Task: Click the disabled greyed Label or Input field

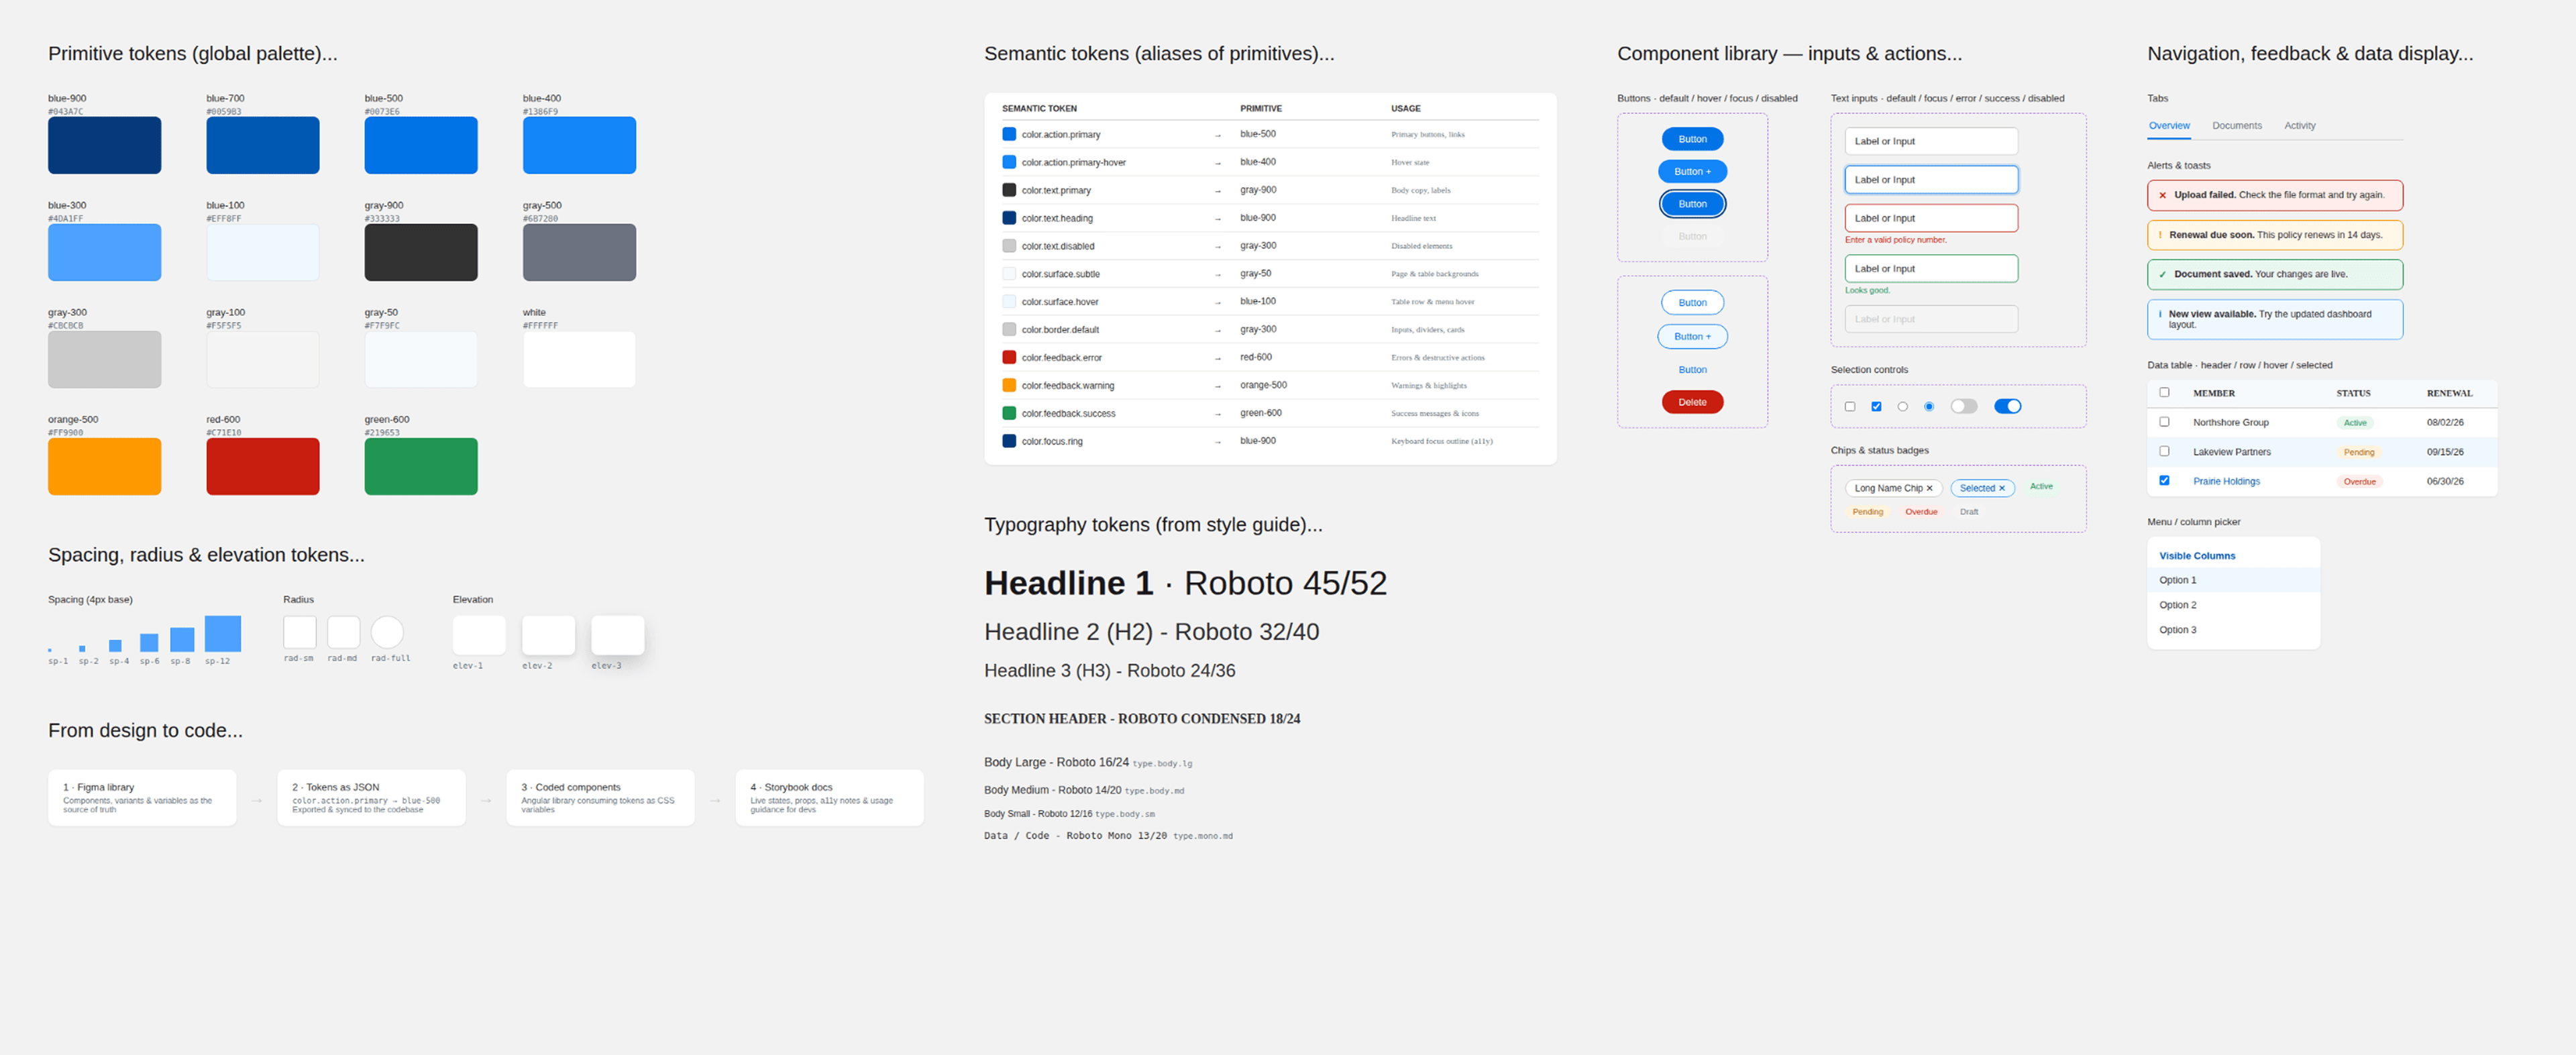Action: 1931,319
